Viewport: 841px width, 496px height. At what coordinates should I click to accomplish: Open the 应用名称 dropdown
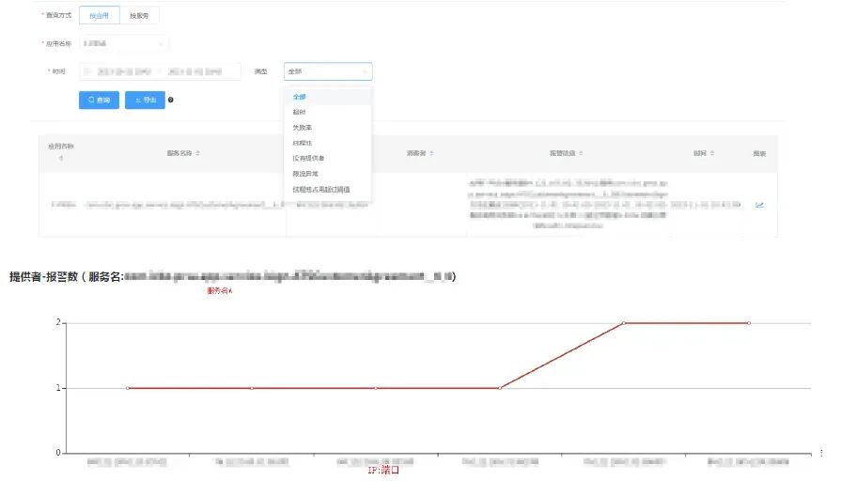coord(124,43)
